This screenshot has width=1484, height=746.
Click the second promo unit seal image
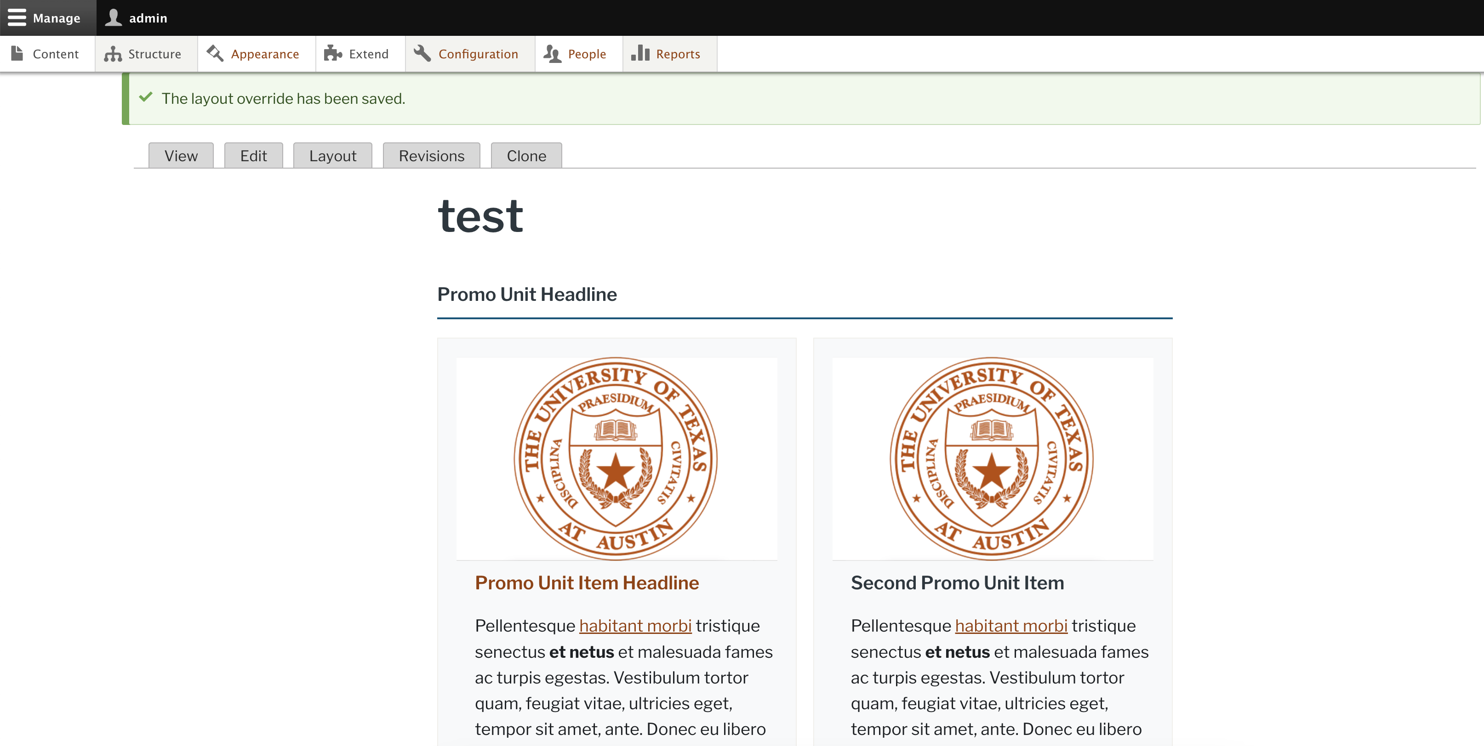tap(992, 459)
